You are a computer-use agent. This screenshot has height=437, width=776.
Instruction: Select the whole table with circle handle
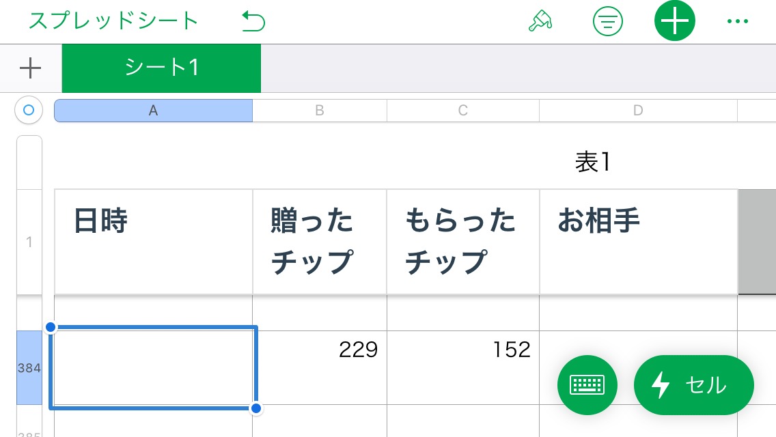(29, 110)
